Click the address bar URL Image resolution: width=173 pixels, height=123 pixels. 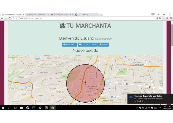[29, 18]
